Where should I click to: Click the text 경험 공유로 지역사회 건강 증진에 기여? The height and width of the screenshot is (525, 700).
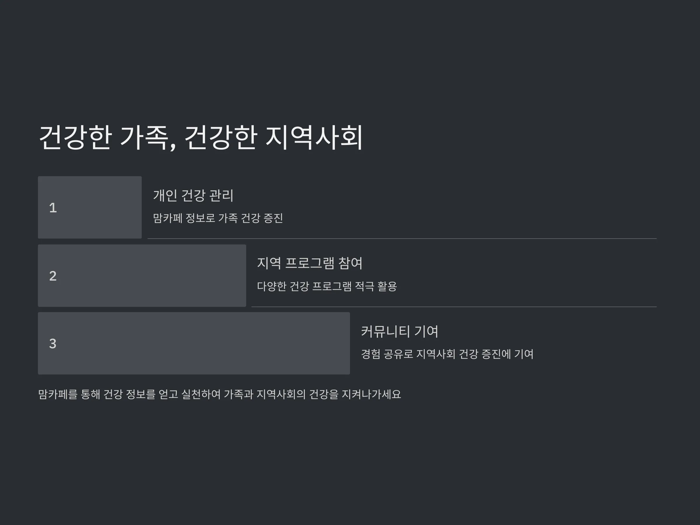[447, 354]
